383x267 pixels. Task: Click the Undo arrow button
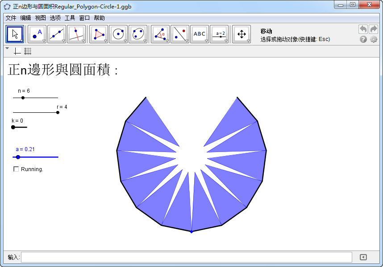coord(363,29)
